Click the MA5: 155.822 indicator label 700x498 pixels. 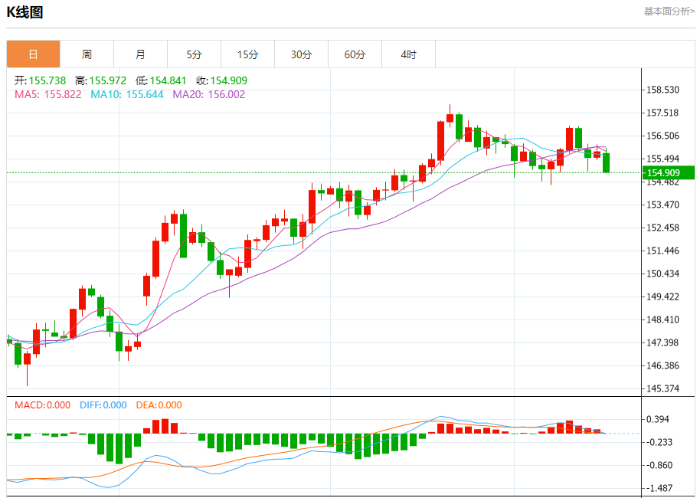point(47,94)
